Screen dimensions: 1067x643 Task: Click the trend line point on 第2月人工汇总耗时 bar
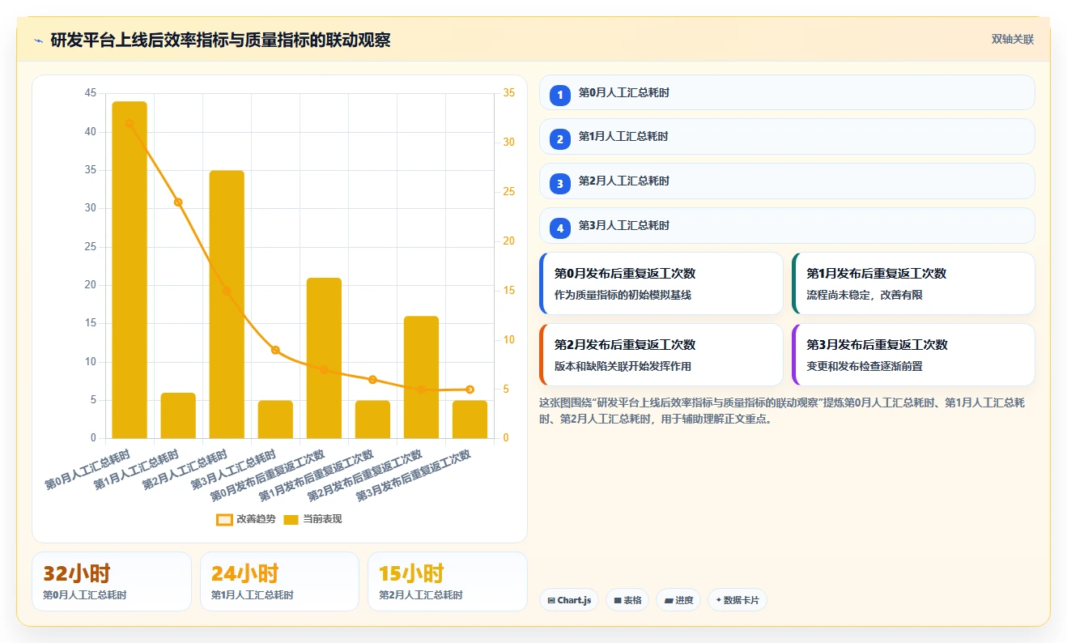point(227,291)
